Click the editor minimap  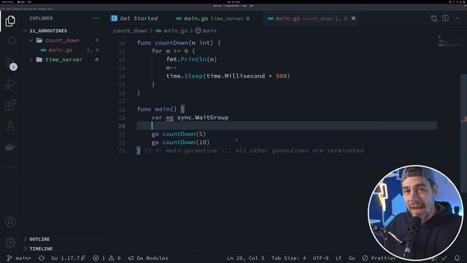[449, 42]
